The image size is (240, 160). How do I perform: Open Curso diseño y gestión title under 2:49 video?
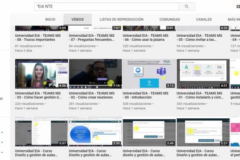pyautogui.click(x=144, y=153)
